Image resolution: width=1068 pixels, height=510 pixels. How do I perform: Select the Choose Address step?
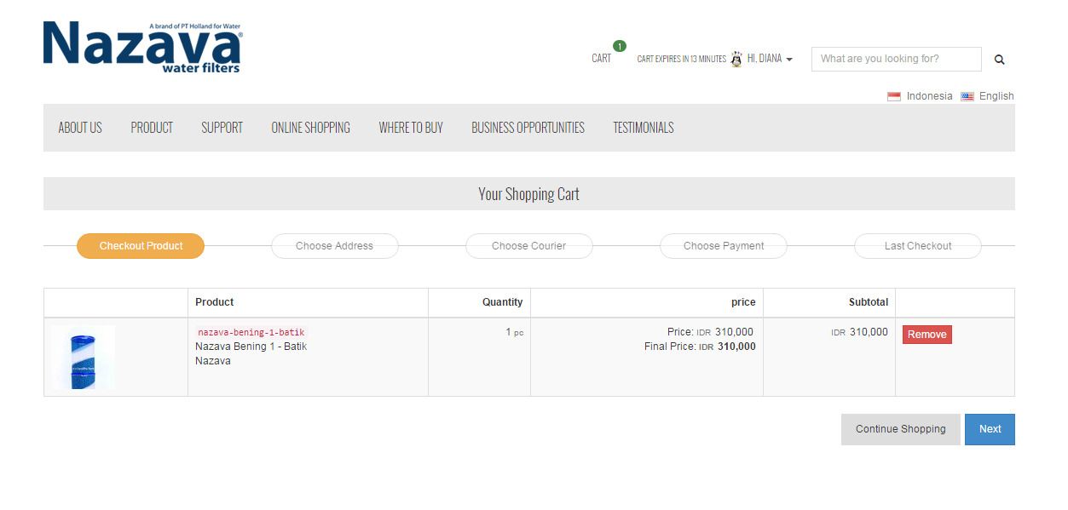point(334,246)
